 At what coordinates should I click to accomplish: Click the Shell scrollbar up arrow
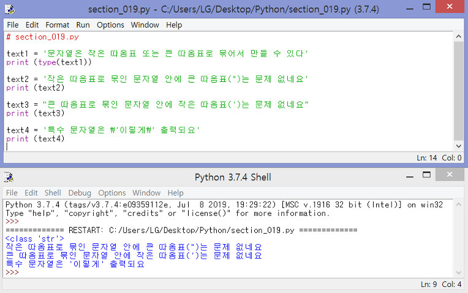[x=459, y=204]
